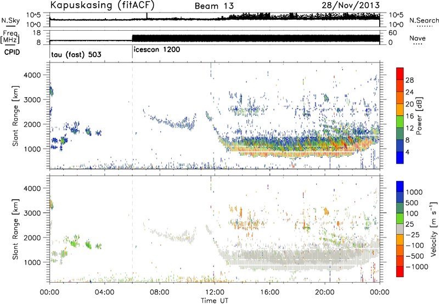Screen dimensions: 439x304
Task: Click the '1000' velocity colorbar tick label
Action: (414, 192)
